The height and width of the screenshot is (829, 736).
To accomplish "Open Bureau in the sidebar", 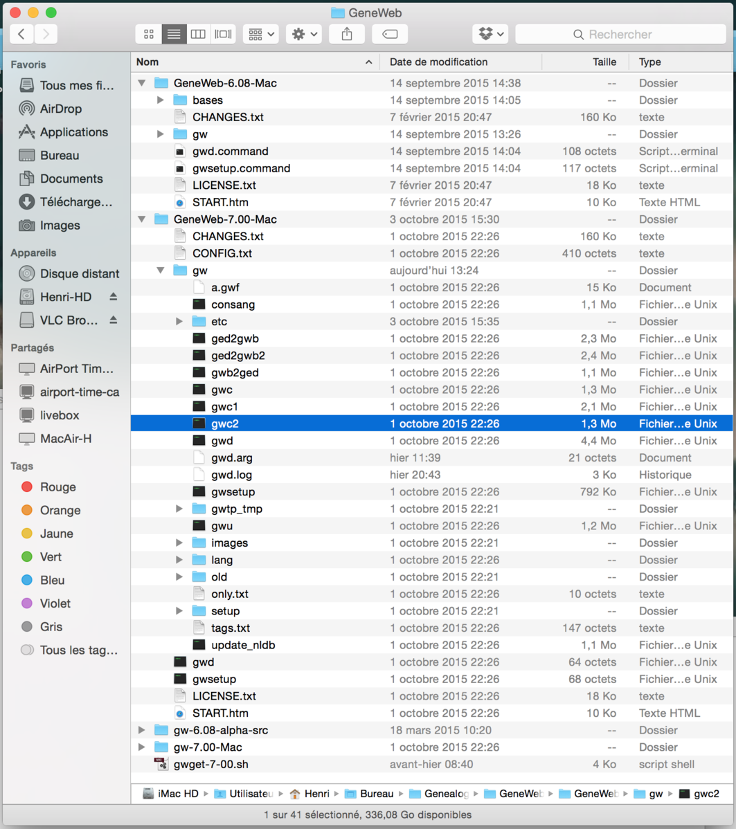I will (49, 156).
